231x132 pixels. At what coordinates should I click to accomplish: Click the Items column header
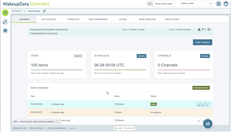coord(117,96)
